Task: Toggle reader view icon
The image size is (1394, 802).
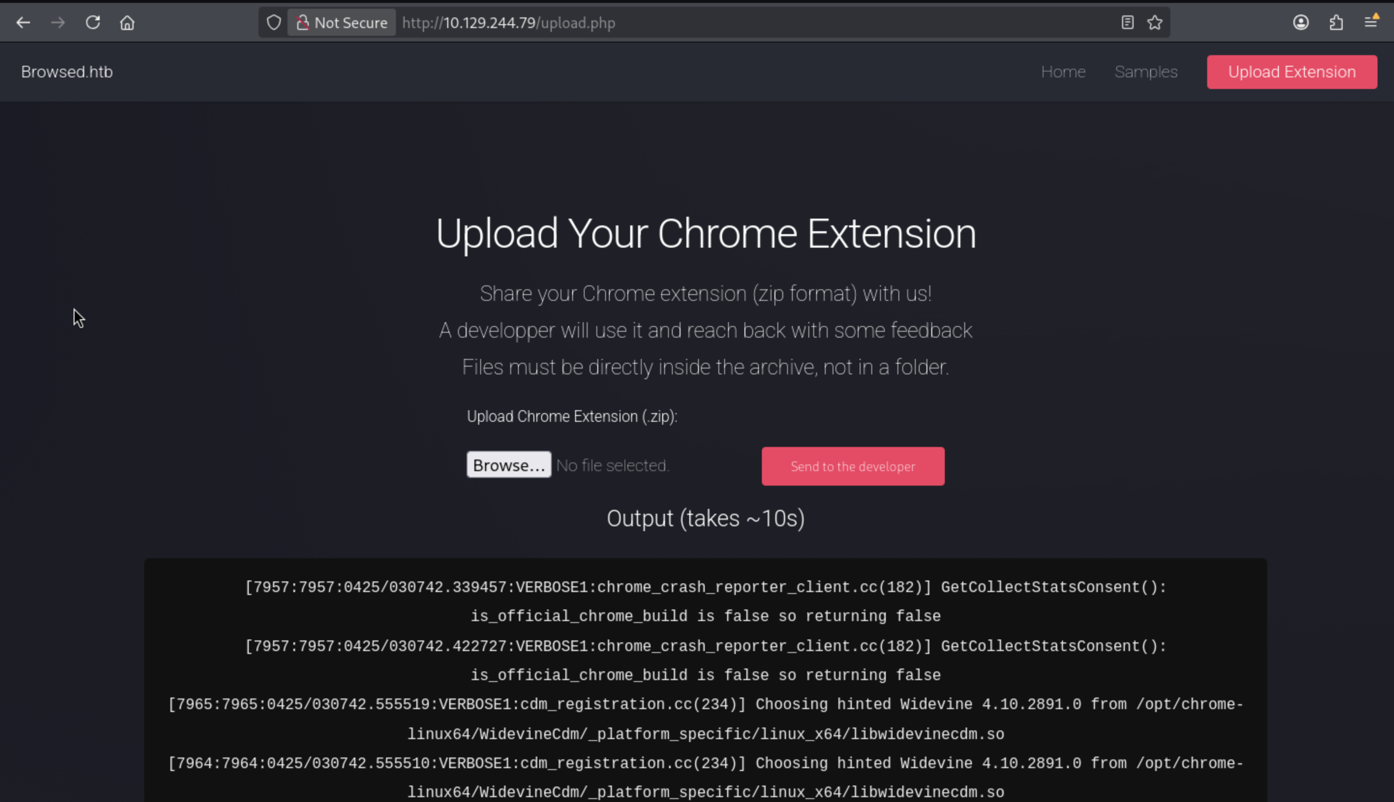Action: 1127,23
